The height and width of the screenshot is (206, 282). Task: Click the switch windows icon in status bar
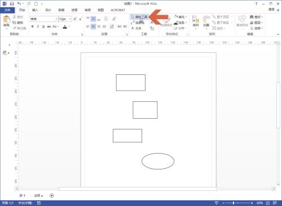pos(275,203)
